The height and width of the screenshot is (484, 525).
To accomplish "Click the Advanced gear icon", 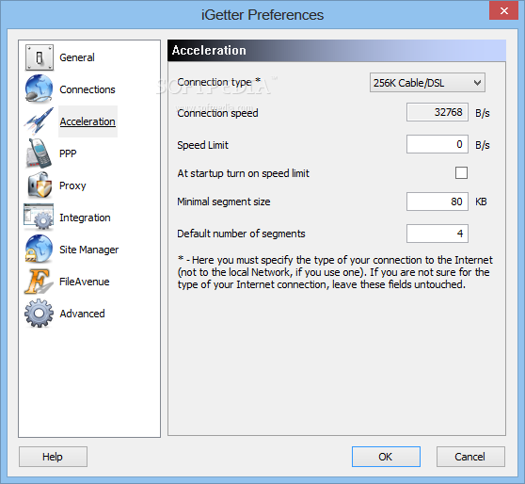I will [x=39, y=313].
